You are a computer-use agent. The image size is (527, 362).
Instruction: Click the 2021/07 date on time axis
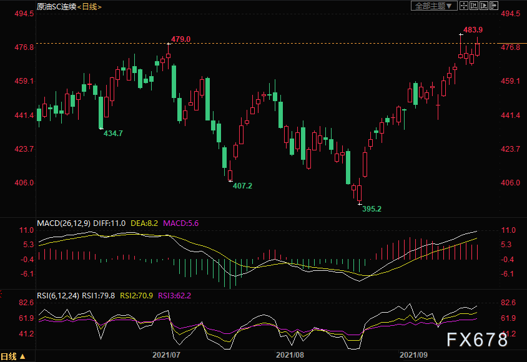click(166, 355)
